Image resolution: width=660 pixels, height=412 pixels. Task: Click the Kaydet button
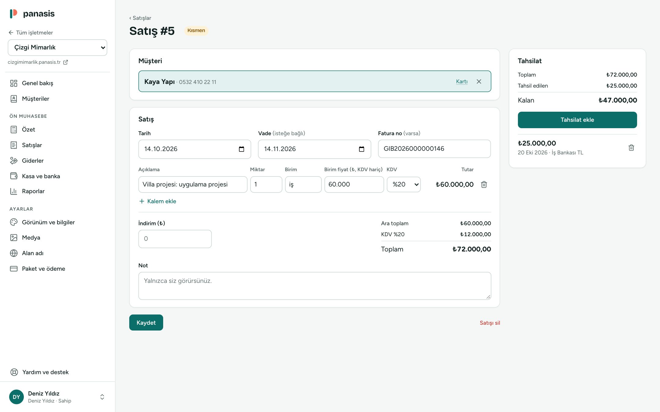pos(146,323)
